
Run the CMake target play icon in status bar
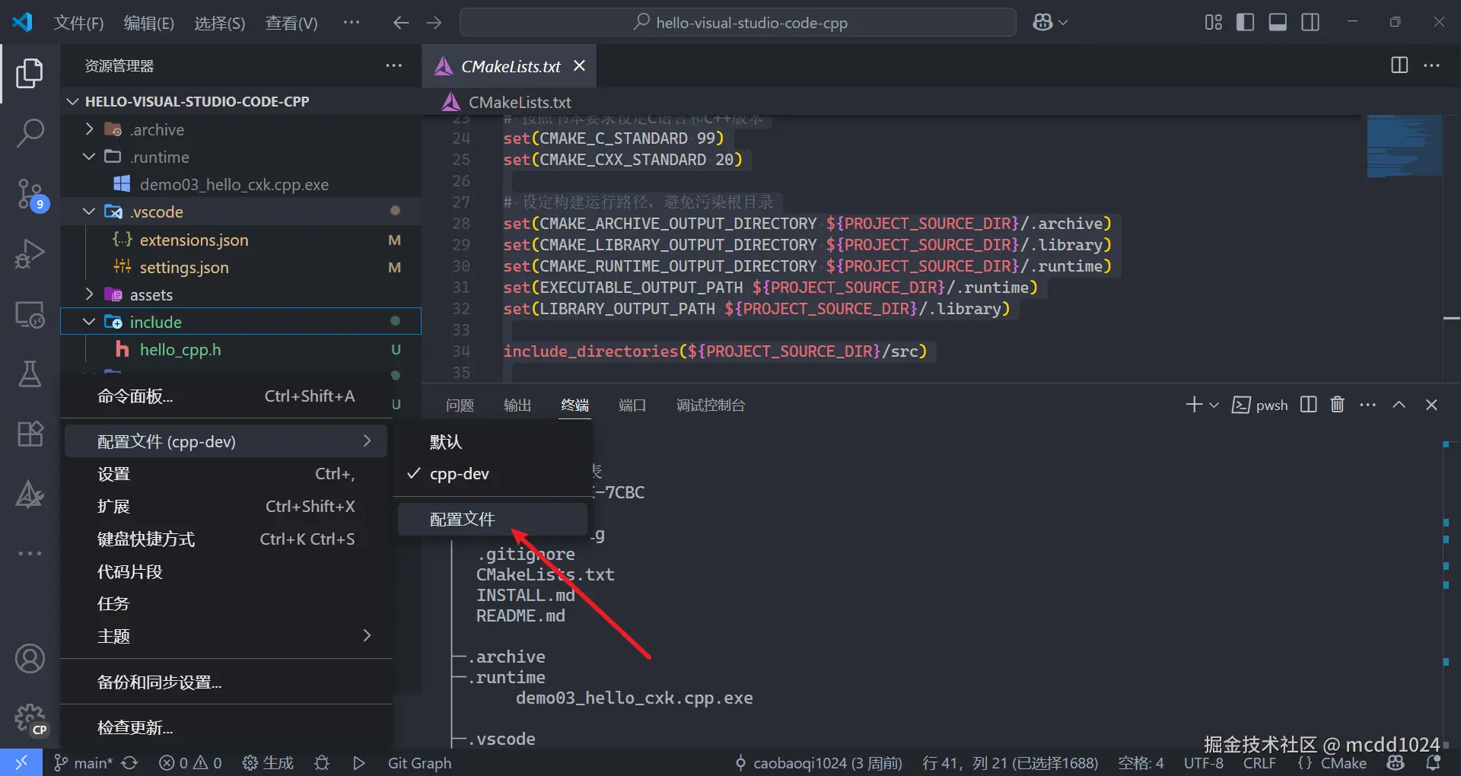(359, 763)
